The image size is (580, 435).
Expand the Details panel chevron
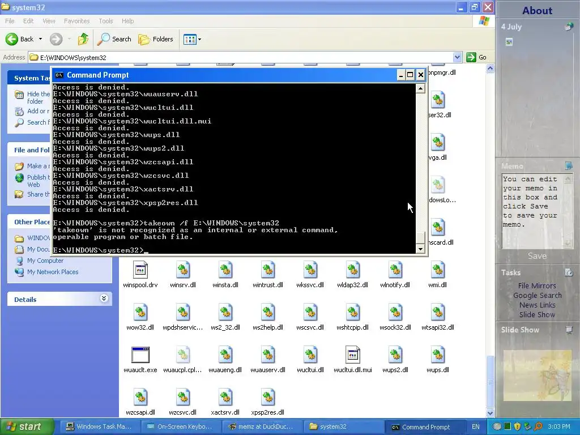tap(104, 298)
